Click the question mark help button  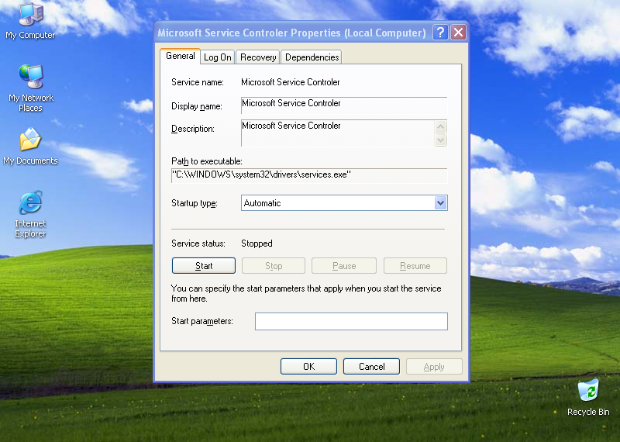[x=440, y=33]
